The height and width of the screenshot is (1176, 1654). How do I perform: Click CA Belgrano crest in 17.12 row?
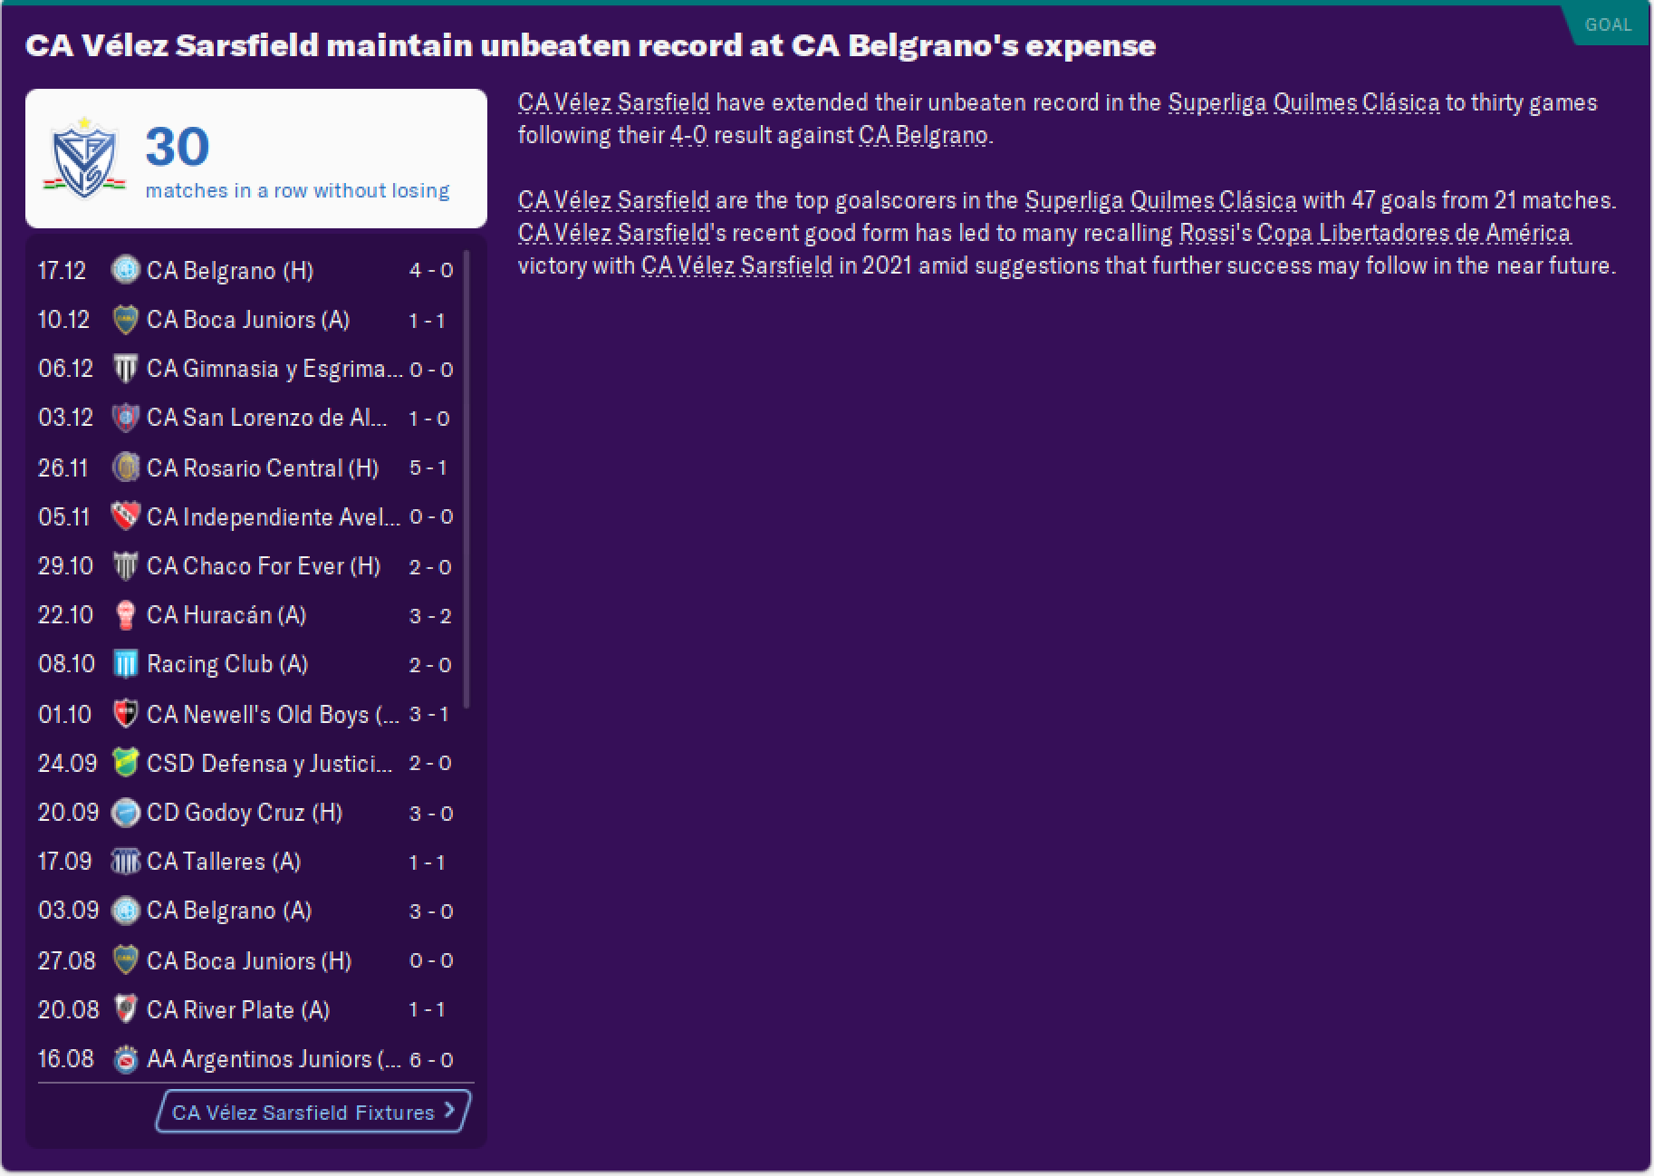pos(125,270)
